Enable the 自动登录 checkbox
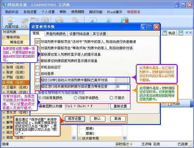The height and width of the screenshot is (148, 194). tap(38, 74)
